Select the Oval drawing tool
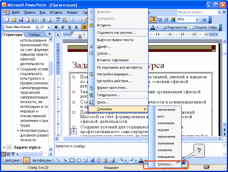228x172 pixels. coord(79,160)
